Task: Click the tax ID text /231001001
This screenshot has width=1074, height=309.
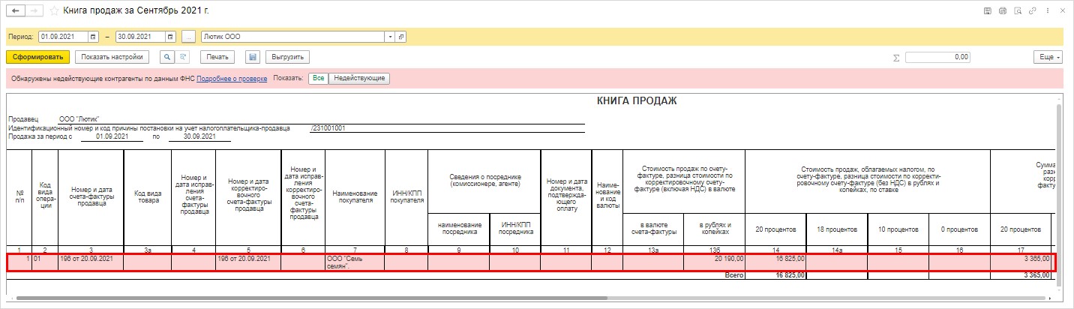Action: click(328, 127)
